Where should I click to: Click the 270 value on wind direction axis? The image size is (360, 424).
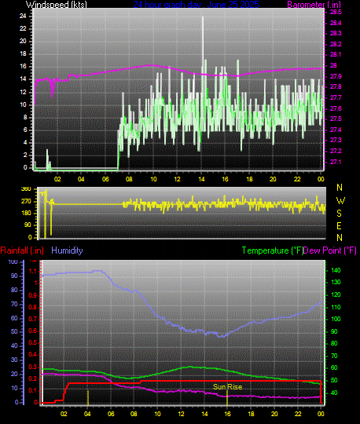click(x=26, y=202)
